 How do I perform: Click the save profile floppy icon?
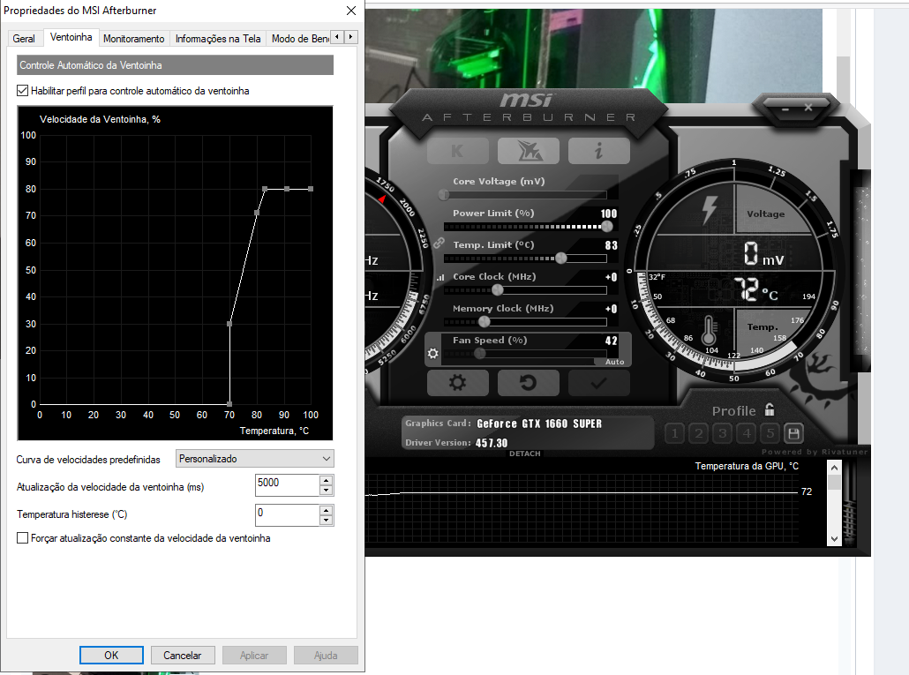(x=793, y=433)
